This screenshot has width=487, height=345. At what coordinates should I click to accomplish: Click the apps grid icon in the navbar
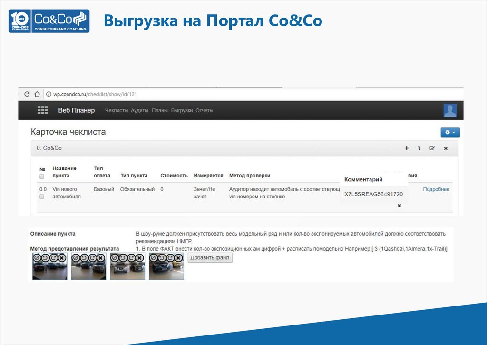(42, 109)
